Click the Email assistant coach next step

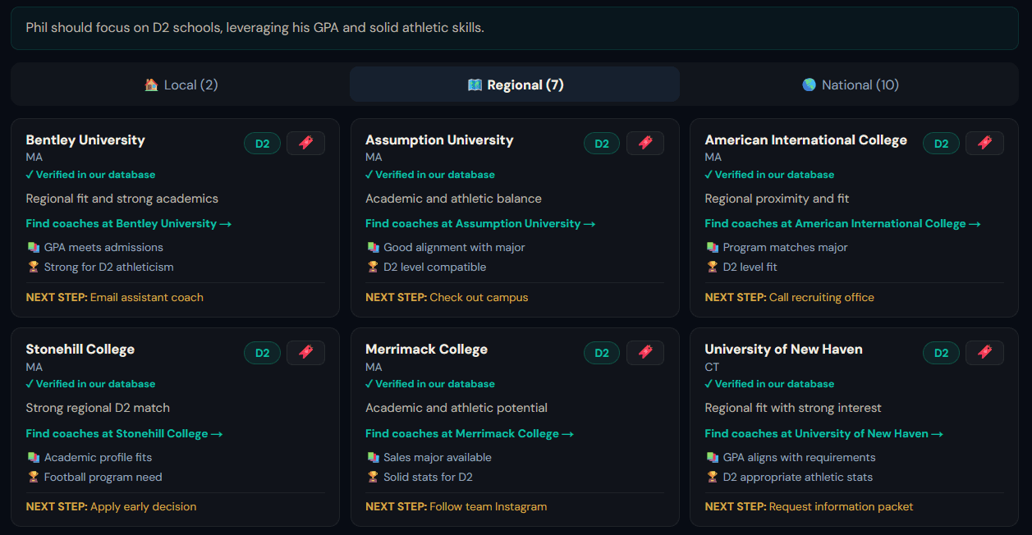[147, 297]
